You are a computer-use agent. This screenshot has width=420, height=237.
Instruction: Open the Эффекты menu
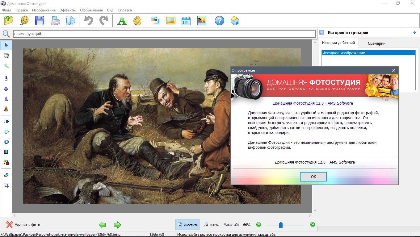[x=68, y=10]
